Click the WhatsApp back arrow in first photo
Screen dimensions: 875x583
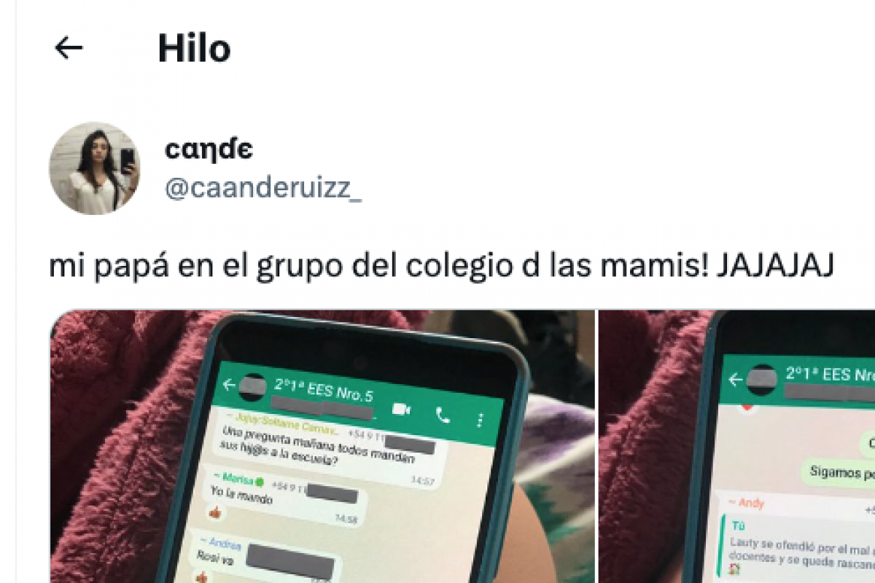[229, 385]
